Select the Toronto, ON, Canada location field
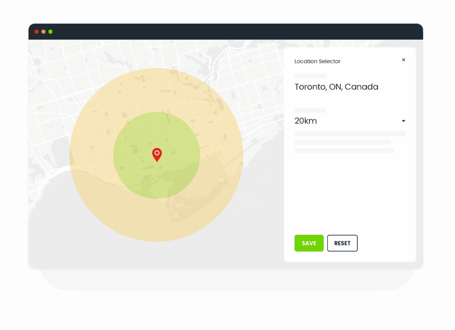The height and width of the screenshot is (330, 455). click(336, 87)
